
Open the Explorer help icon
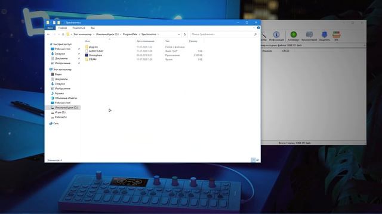(258, 28)
